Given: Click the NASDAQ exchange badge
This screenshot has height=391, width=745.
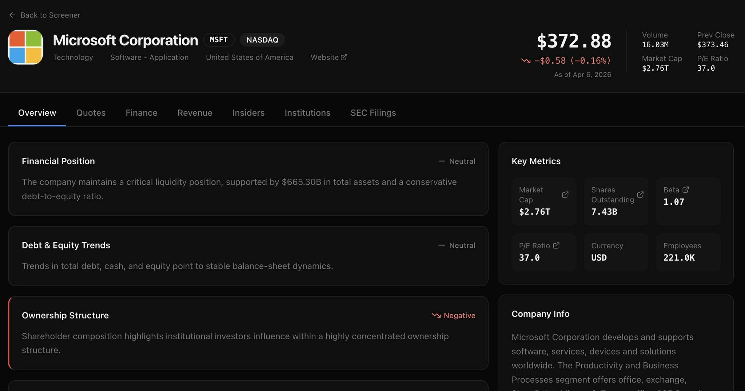Looking at the screenshot, I should point(262,40).
